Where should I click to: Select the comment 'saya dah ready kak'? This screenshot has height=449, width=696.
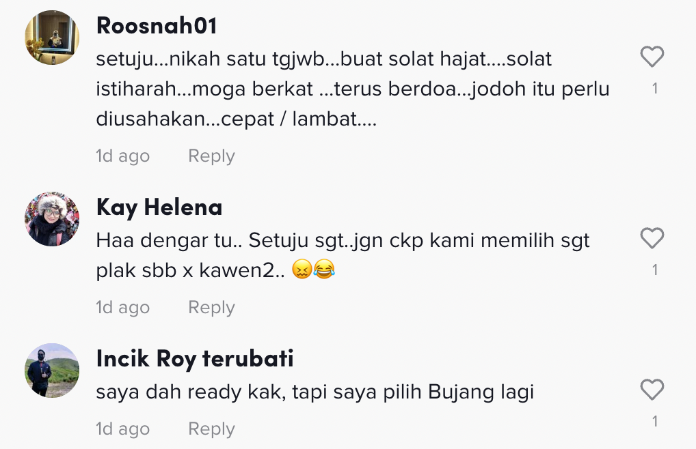click(315, 392)
